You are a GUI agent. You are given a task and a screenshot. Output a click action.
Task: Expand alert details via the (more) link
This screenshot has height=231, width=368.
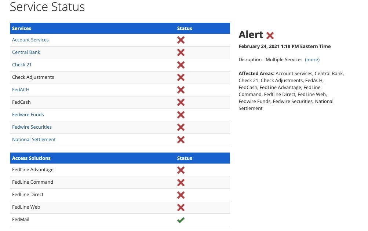pyautogui.click(x=312, y=59)
